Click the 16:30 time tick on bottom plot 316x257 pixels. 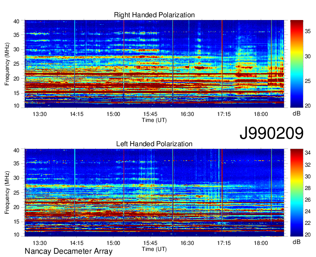click(x=187, y=243)
